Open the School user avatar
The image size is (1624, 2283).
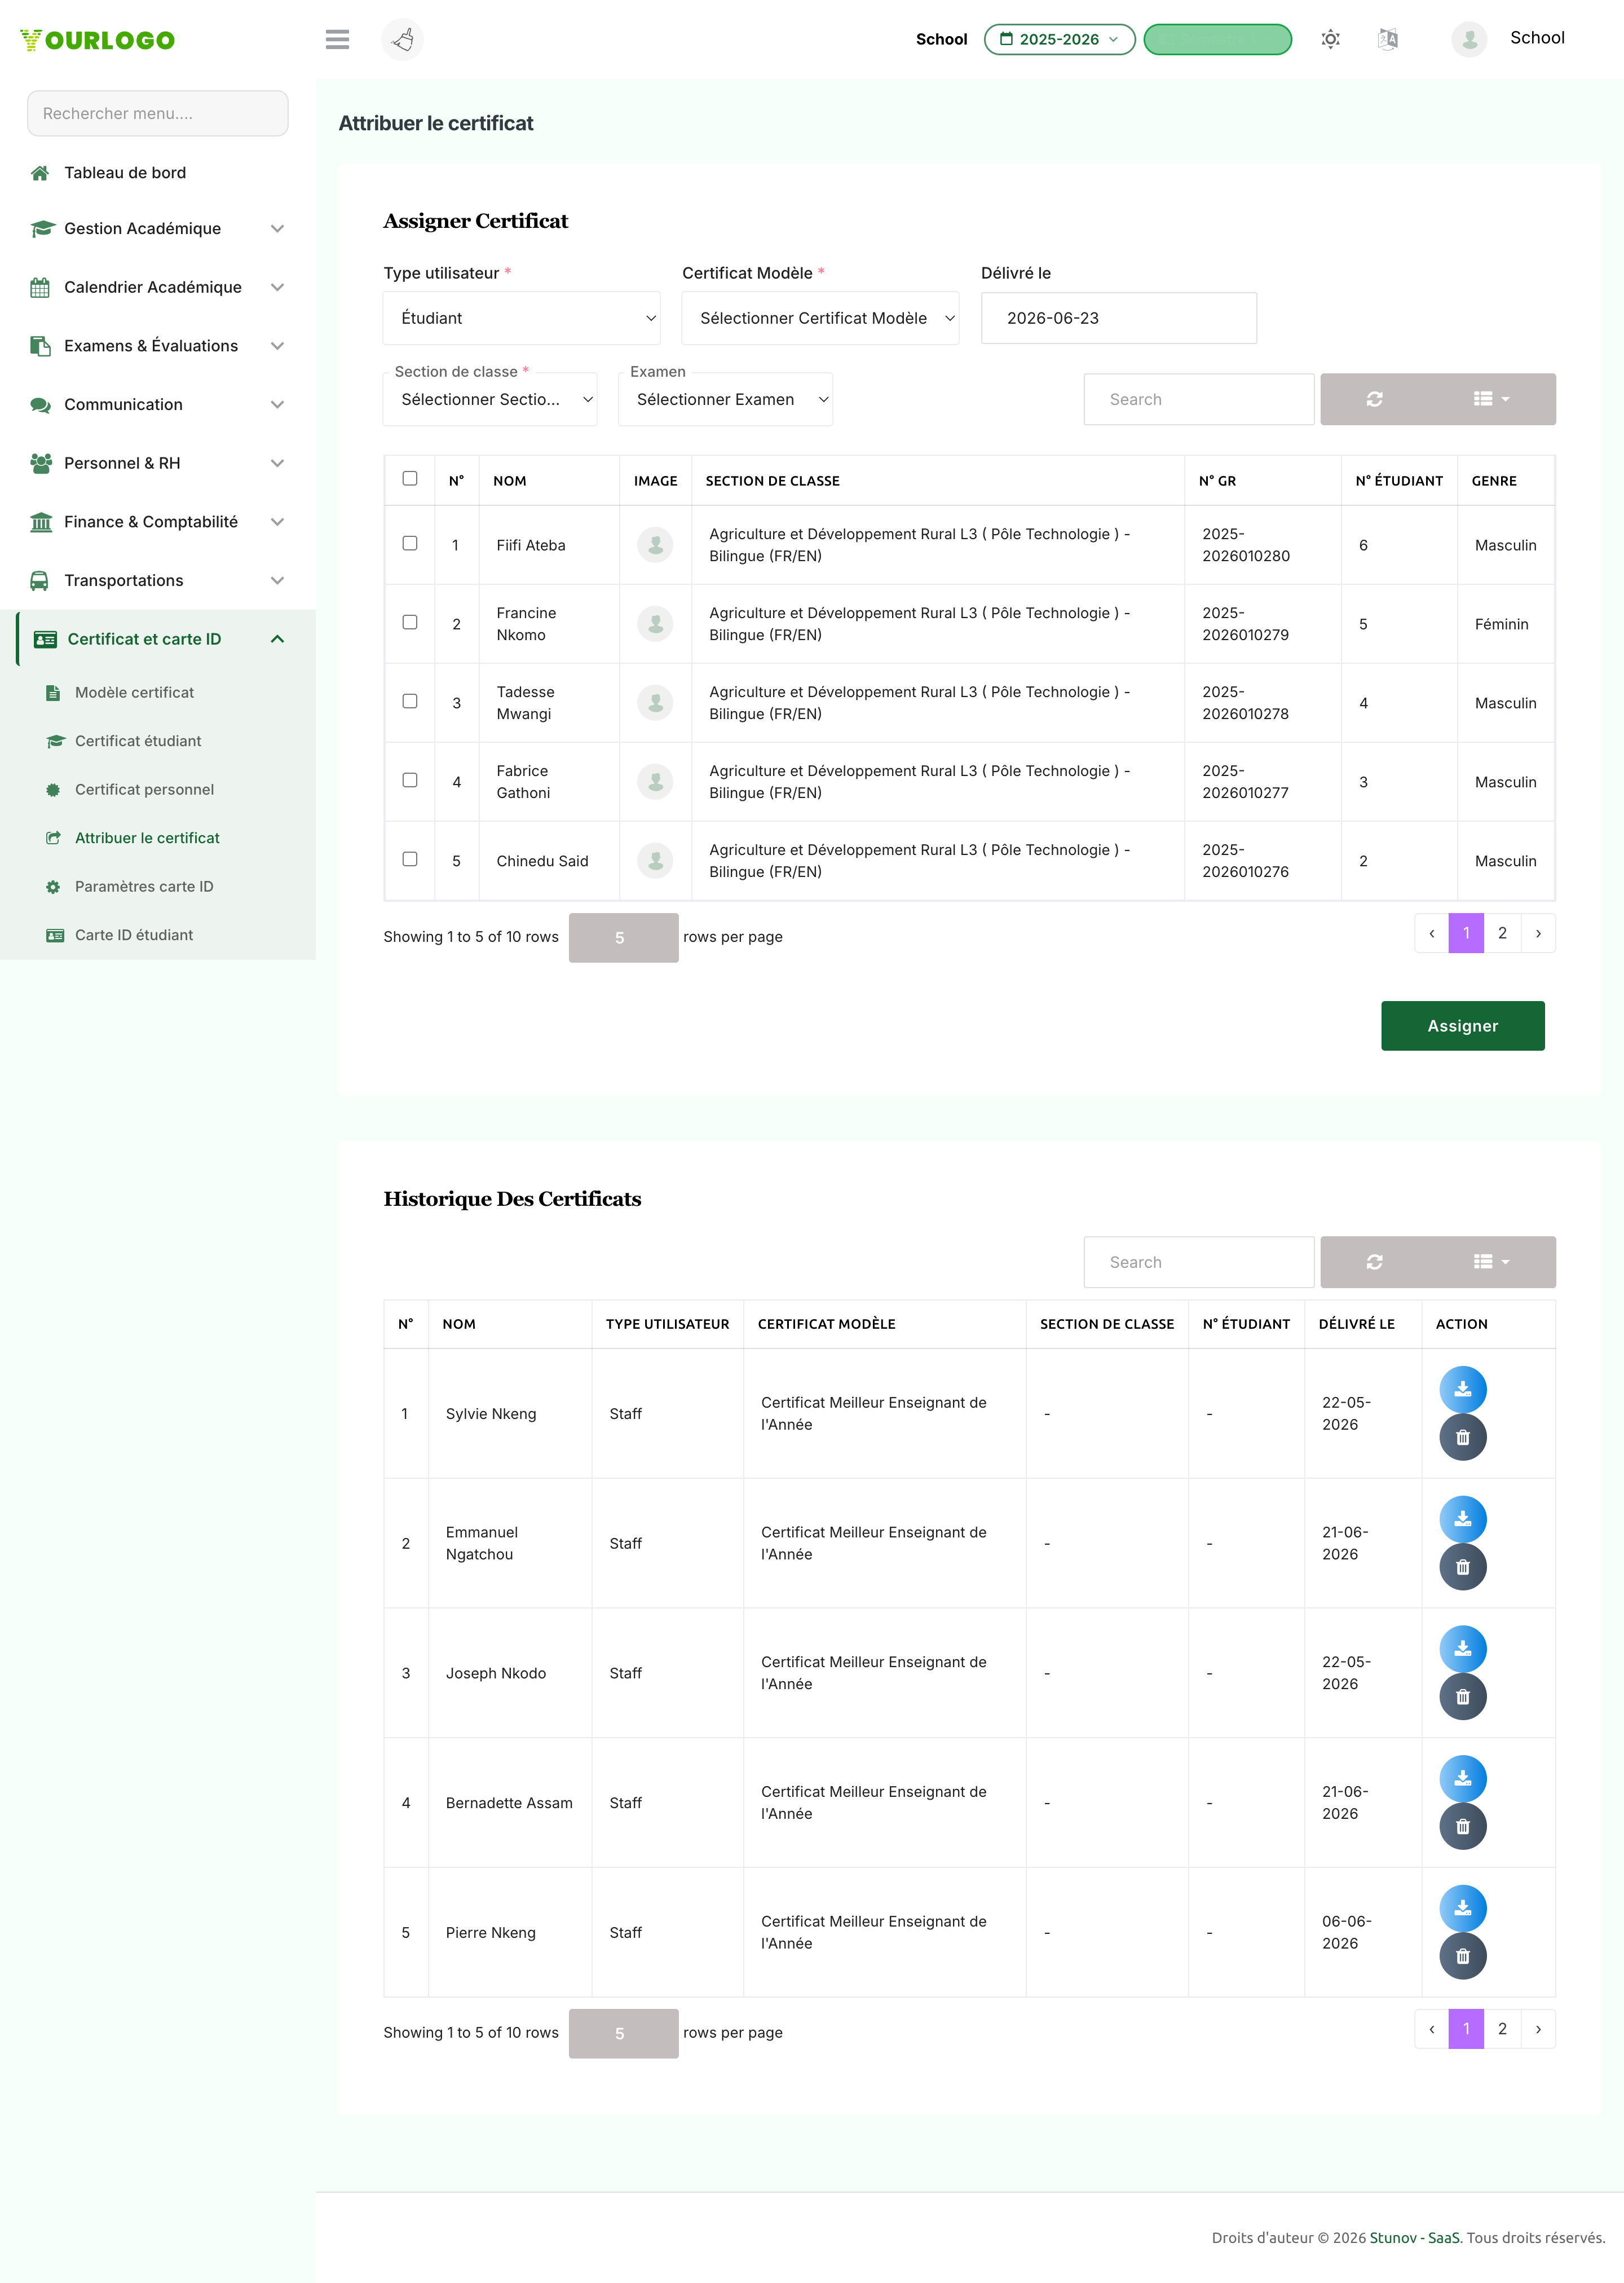(1469, 39)
